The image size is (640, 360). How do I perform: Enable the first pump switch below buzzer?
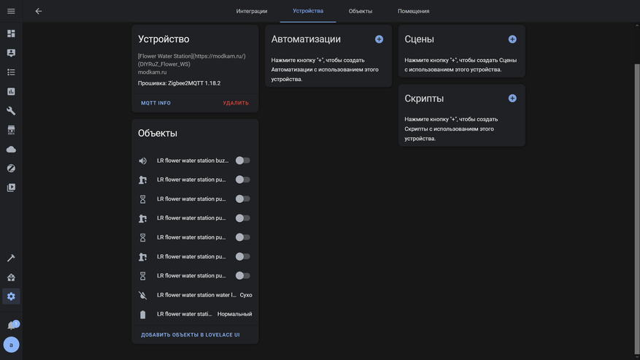tap(242, 180)
